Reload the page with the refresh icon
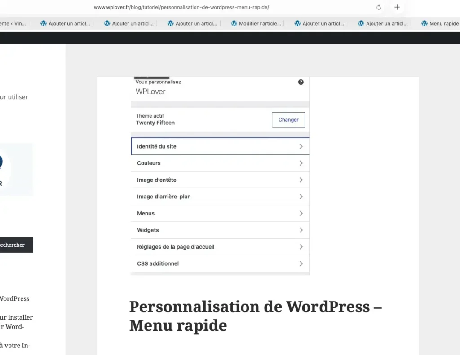The image size is (460, 355). 379,7
